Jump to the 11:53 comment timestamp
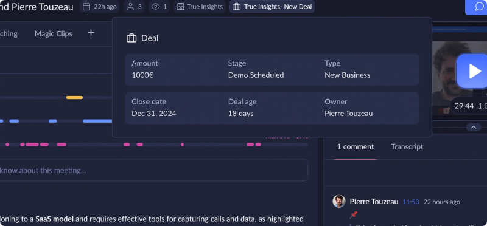The image size is (487, 226). pos(410,202)
